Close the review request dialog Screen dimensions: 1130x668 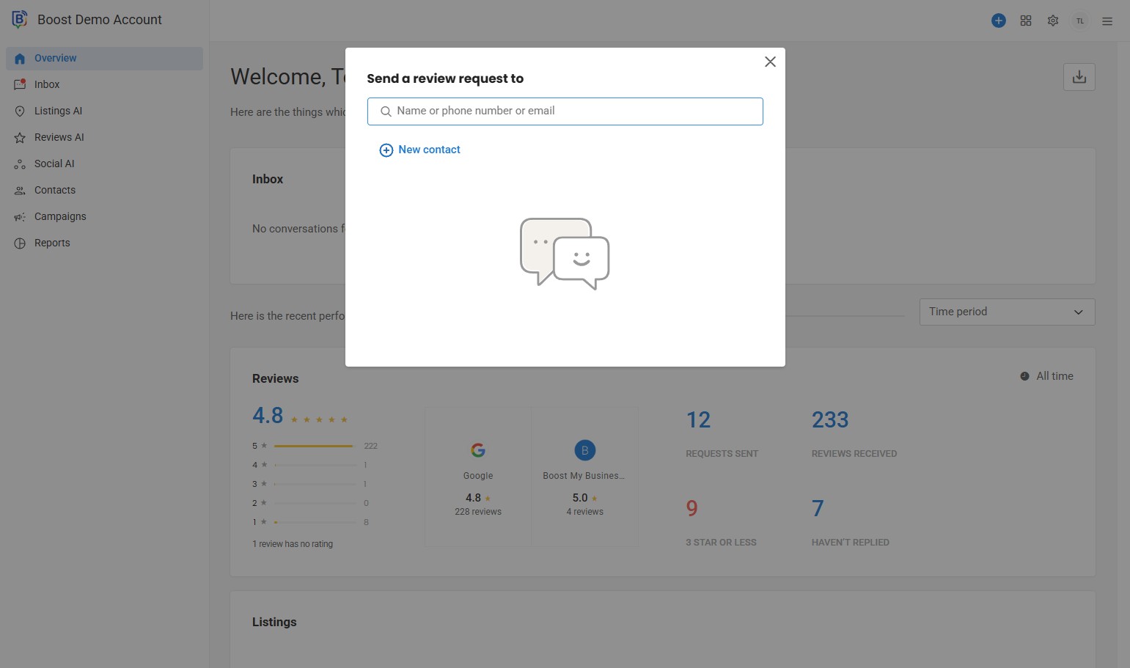click(x=770, y=62)
